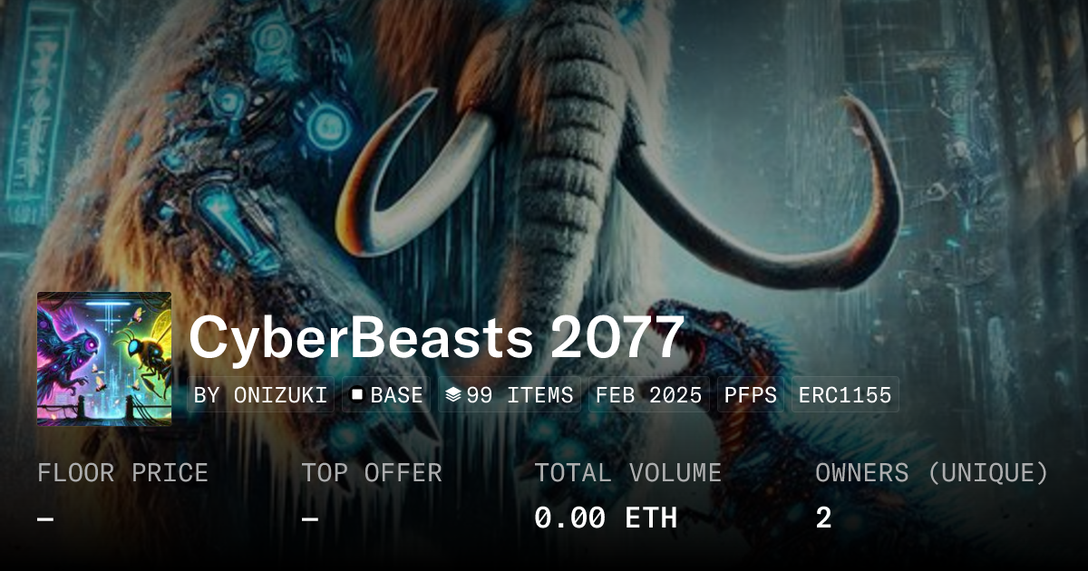Select the dash value under Floor Price
Viewport: 1088px width, 571px height.
point(45,518)
